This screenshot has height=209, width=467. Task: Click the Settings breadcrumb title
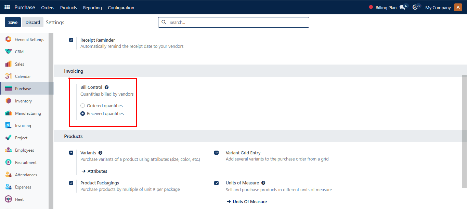point(55,22)
